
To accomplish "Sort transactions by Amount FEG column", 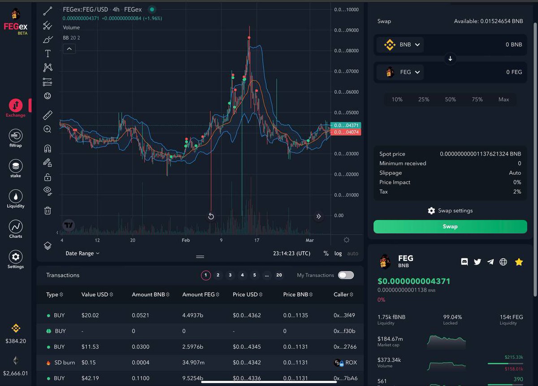I will coord(201,295).
